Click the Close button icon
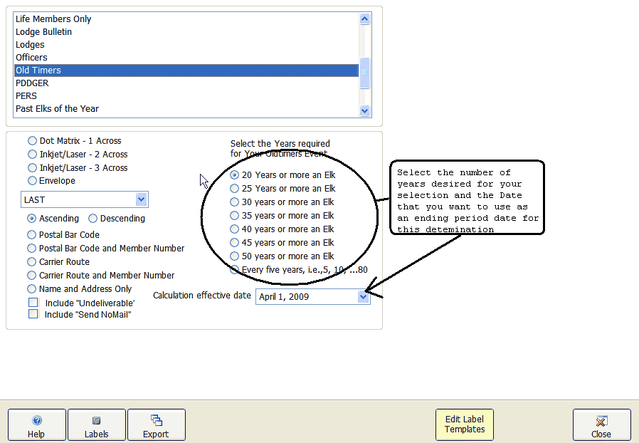639x443 pixels. click(x=601, y=421)
